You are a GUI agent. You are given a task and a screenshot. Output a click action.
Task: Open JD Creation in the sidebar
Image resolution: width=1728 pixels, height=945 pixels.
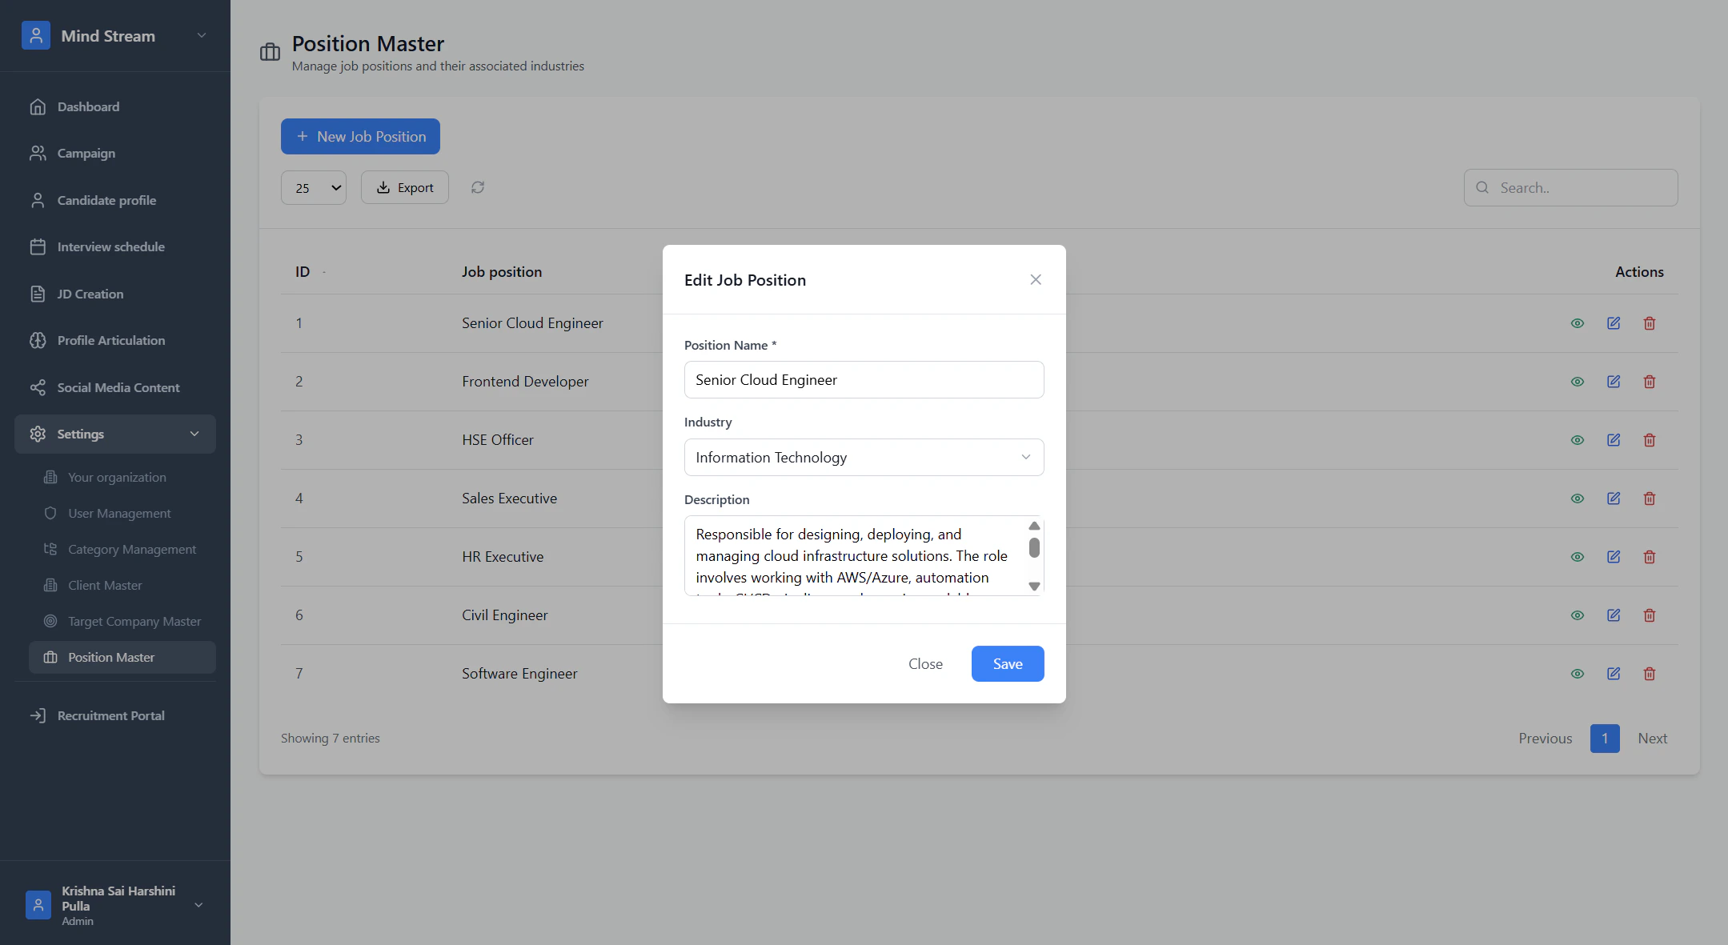pos(90,294)
